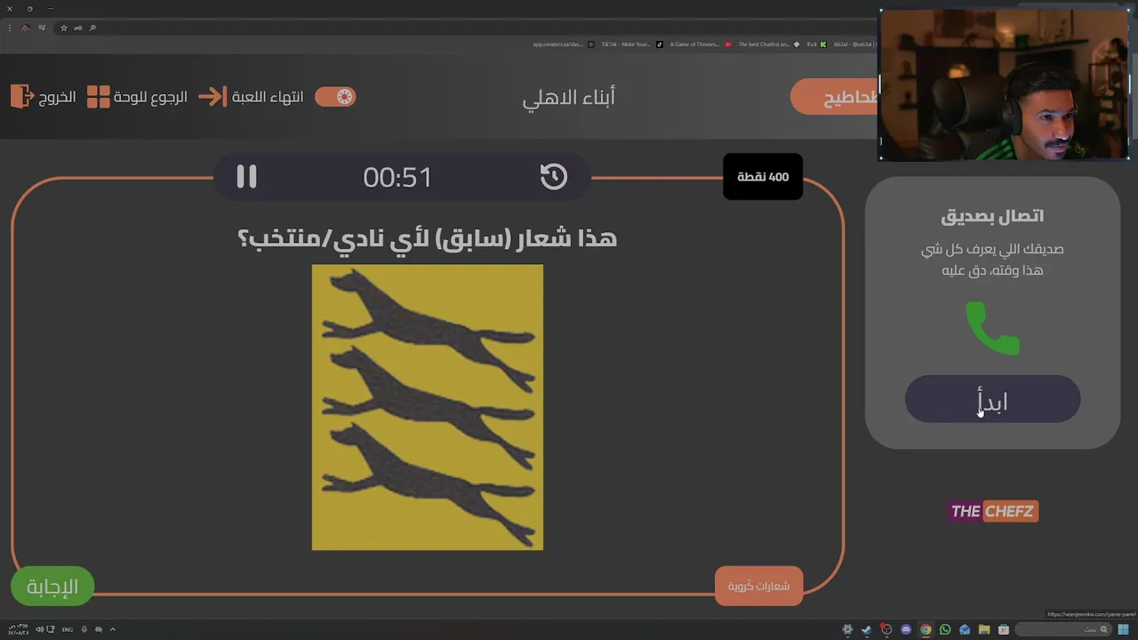Screen dimensions: 1138x640
Task: Click the green phone call icon
Action: (992, 328)
